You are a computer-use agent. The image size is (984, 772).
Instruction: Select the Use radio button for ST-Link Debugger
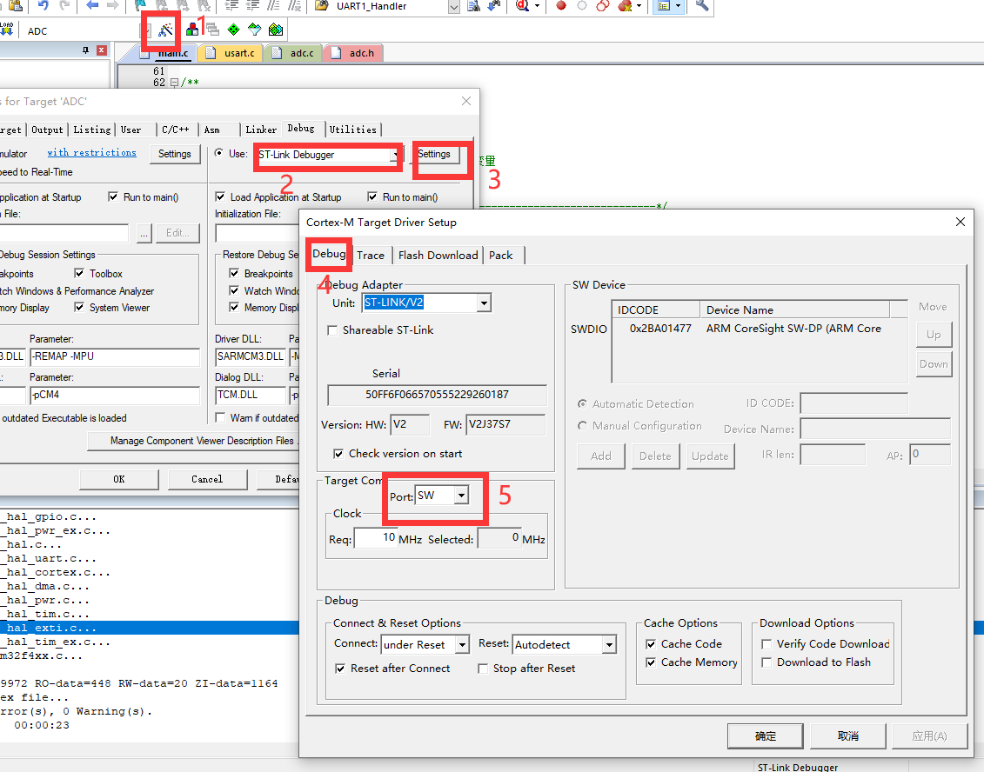click(219, 152)
